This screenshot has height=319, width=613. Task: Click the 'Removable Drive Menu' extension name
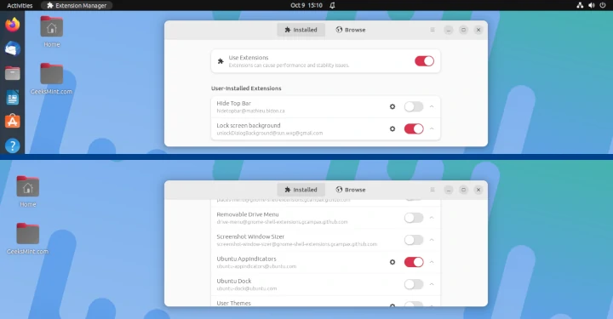click(x=248, y=214)
